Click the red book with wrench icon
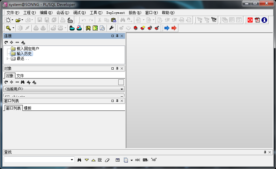Screen dimensions: 276x169 [x=157, y=28]
